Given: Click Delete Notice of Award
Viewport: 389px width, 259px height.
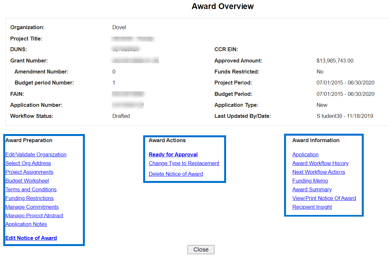Looking at the screenshot, I should click(176, 174).
